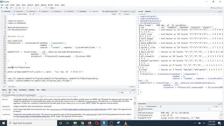Click the editor's save document icon

pos(14,14)
